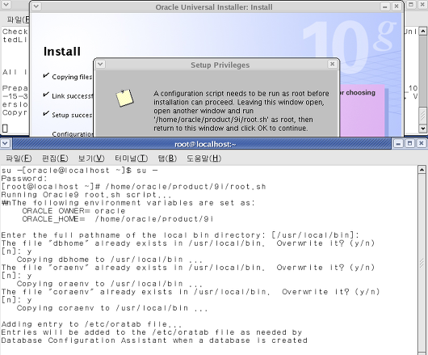The image size is (428, 355).
Task: Open the Tabs (탭) menu in terminal
Action: (167, 158)
